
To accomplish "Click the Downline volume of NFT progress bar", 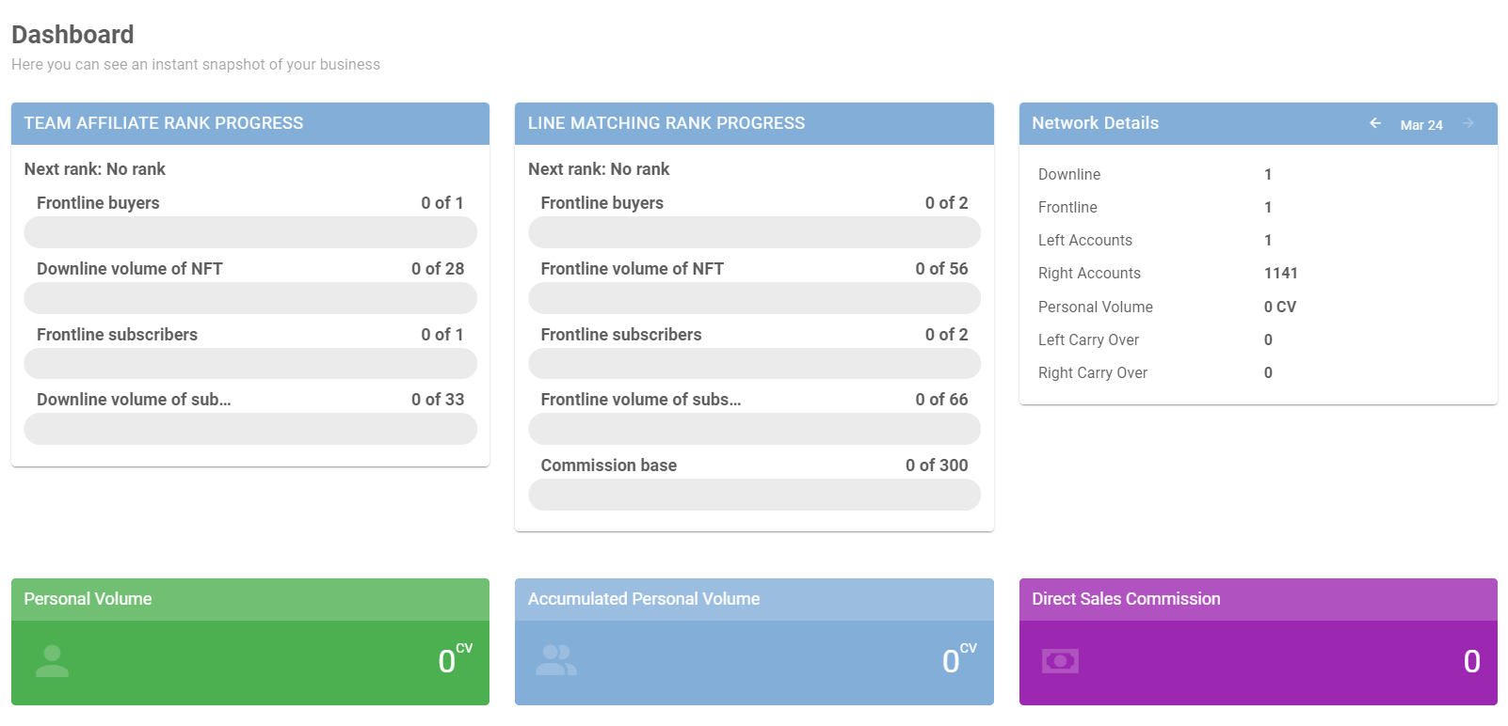I will coord(250,298).
